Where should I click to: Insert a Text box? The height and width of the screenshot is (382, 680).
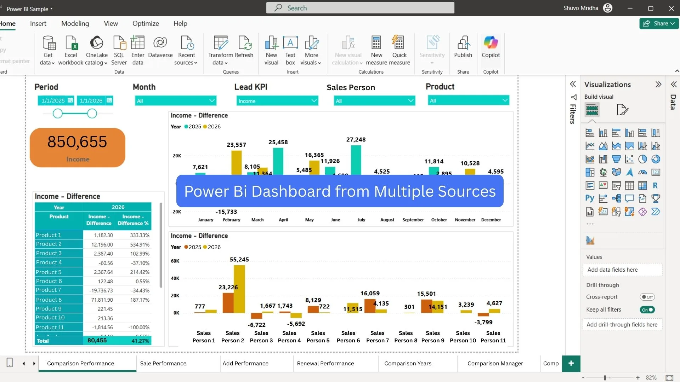pyautogui.click(x=290, y=43)
